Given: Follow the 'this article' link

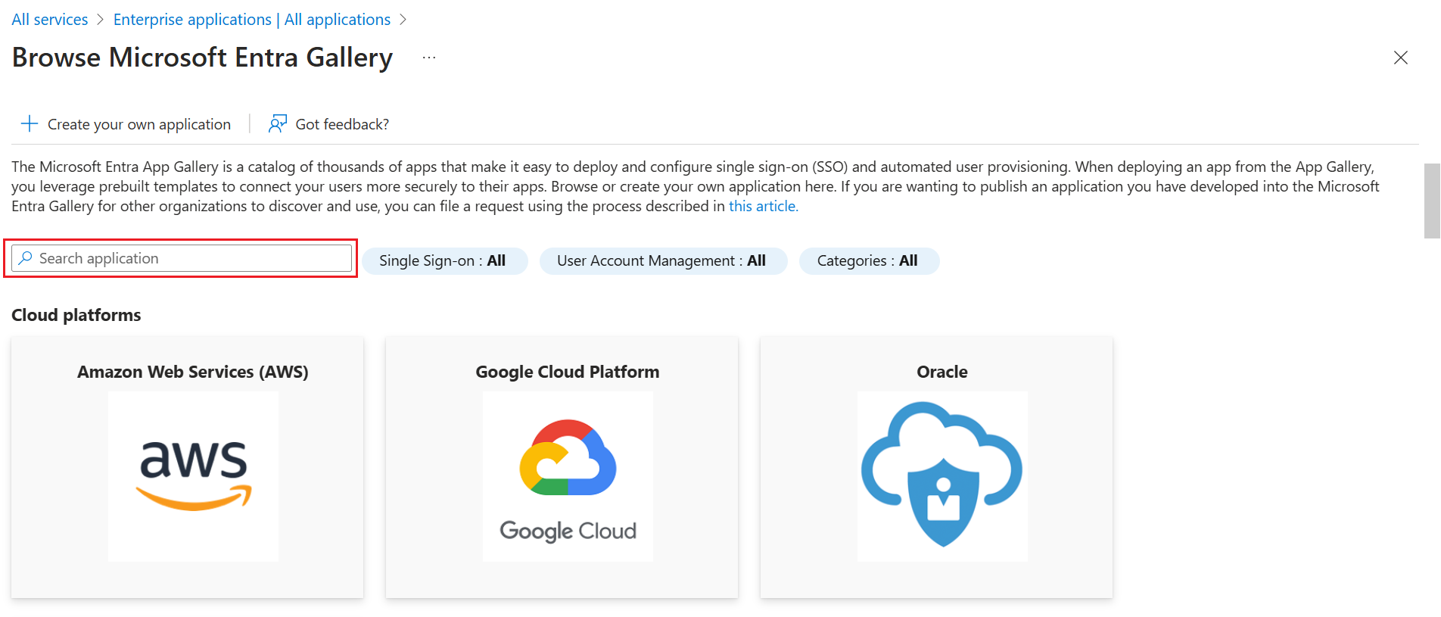Looking at the screenshot, I should (763, 206).
